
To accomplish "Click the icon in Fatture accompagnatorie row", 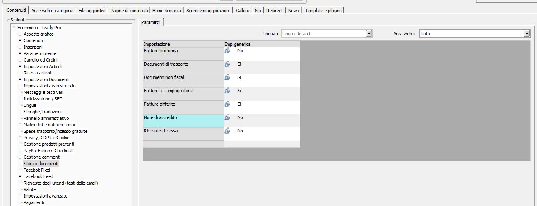I will [x=227, y=91].
